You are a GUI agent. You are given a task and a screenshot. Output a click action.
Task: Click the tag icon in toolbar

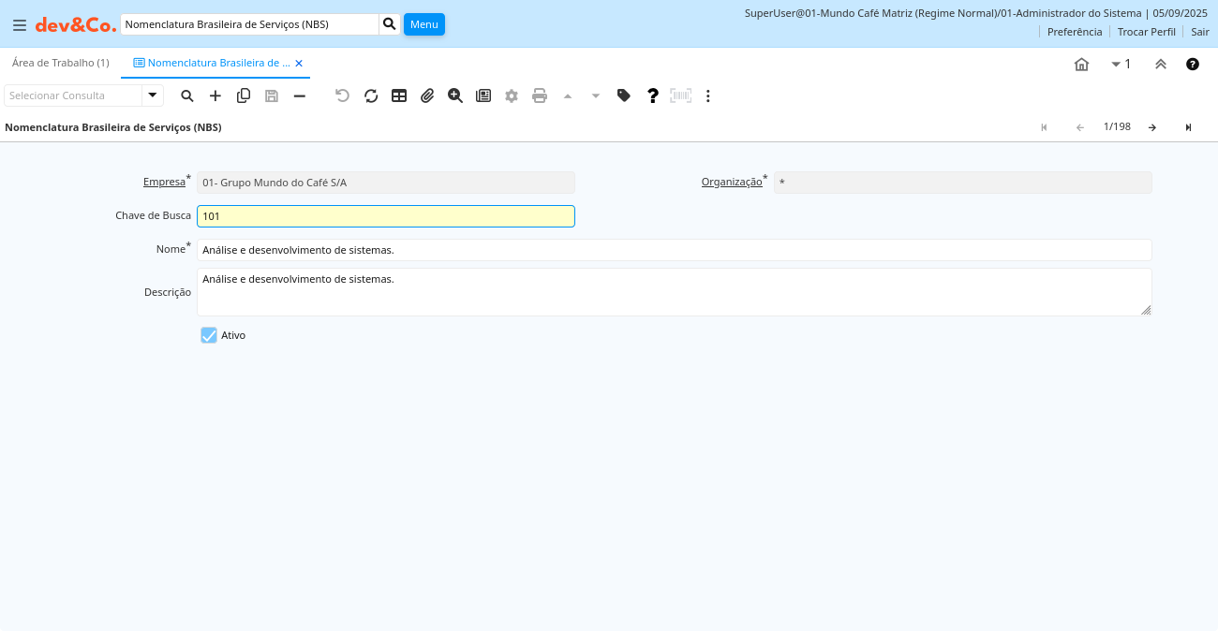click(x=624, y=95)
